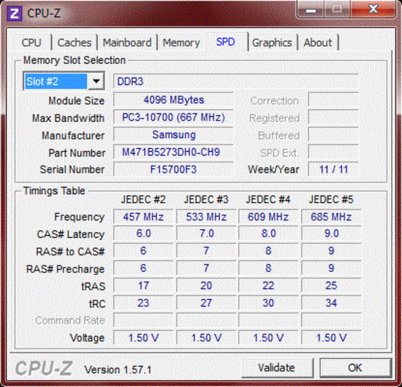Select the 4096 MBytes module size value
Viewport: 402px width, 387px height.
(x=174, y=100)
